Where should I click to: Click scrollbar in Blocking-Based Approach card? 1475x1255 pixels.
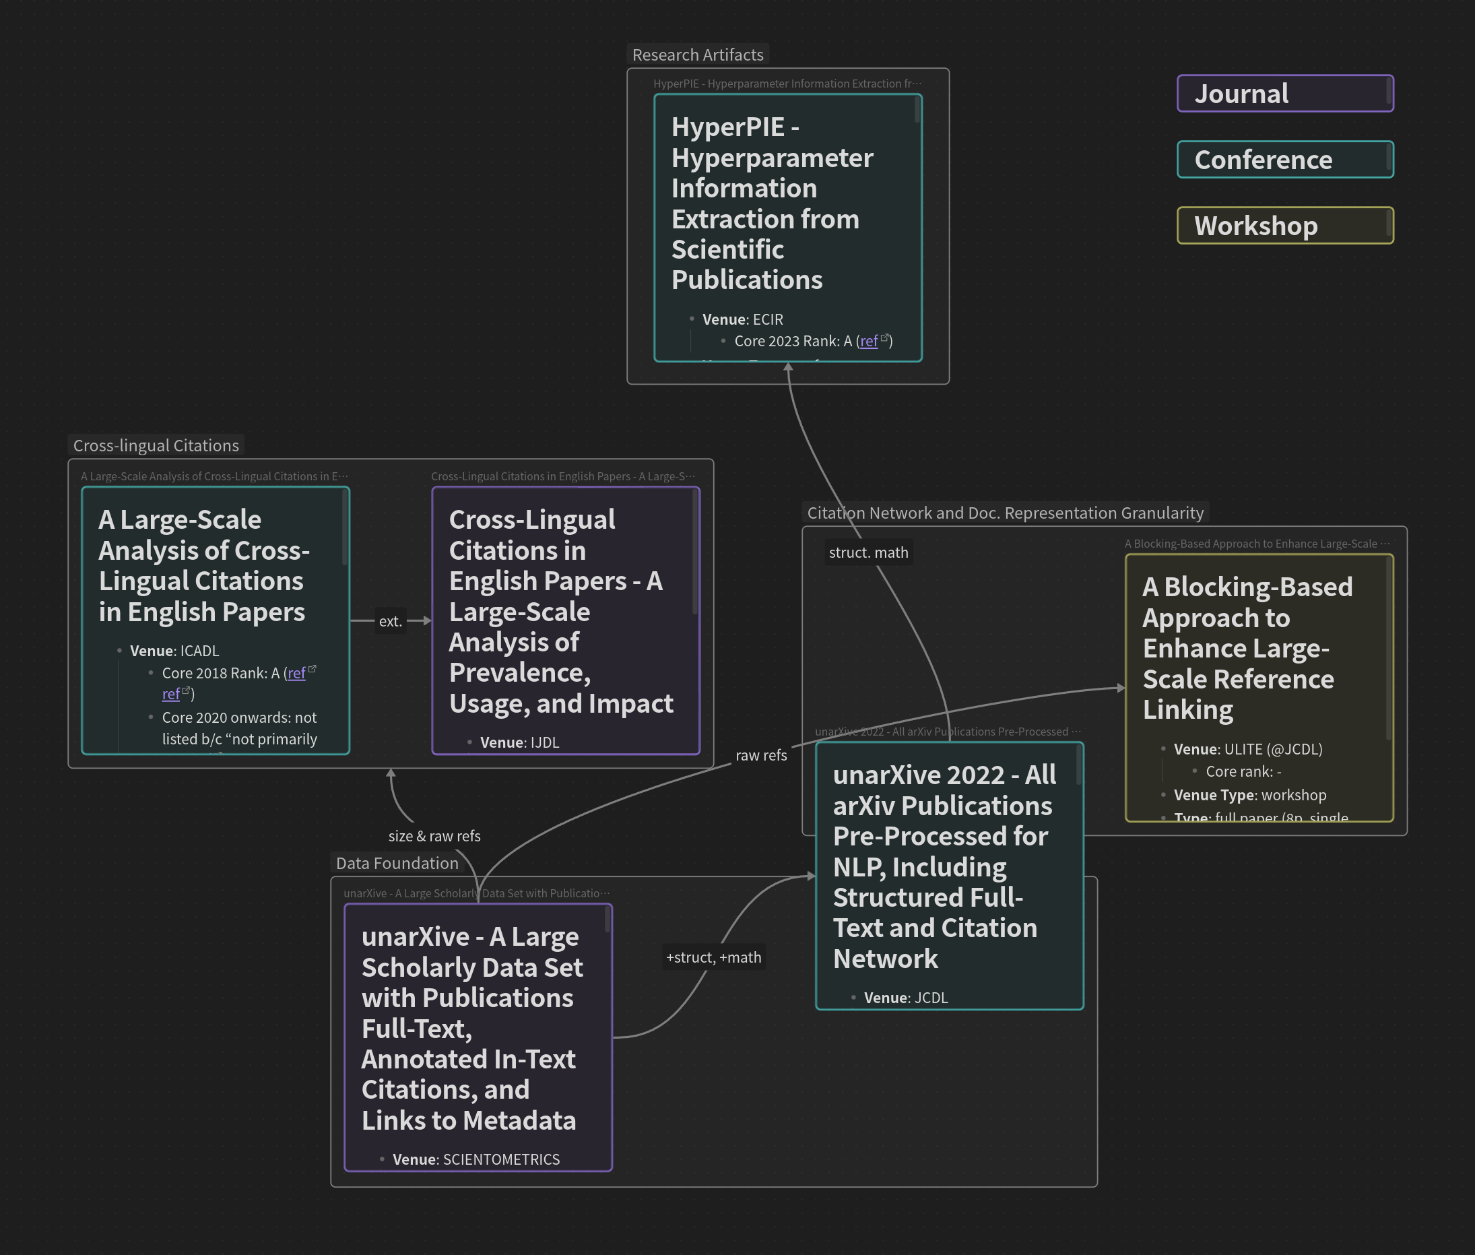(1389, 647)
